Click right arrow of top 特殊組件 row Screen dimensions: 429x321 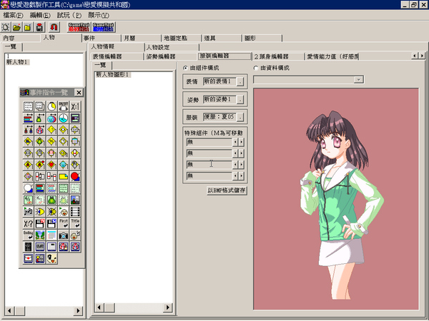242,142
